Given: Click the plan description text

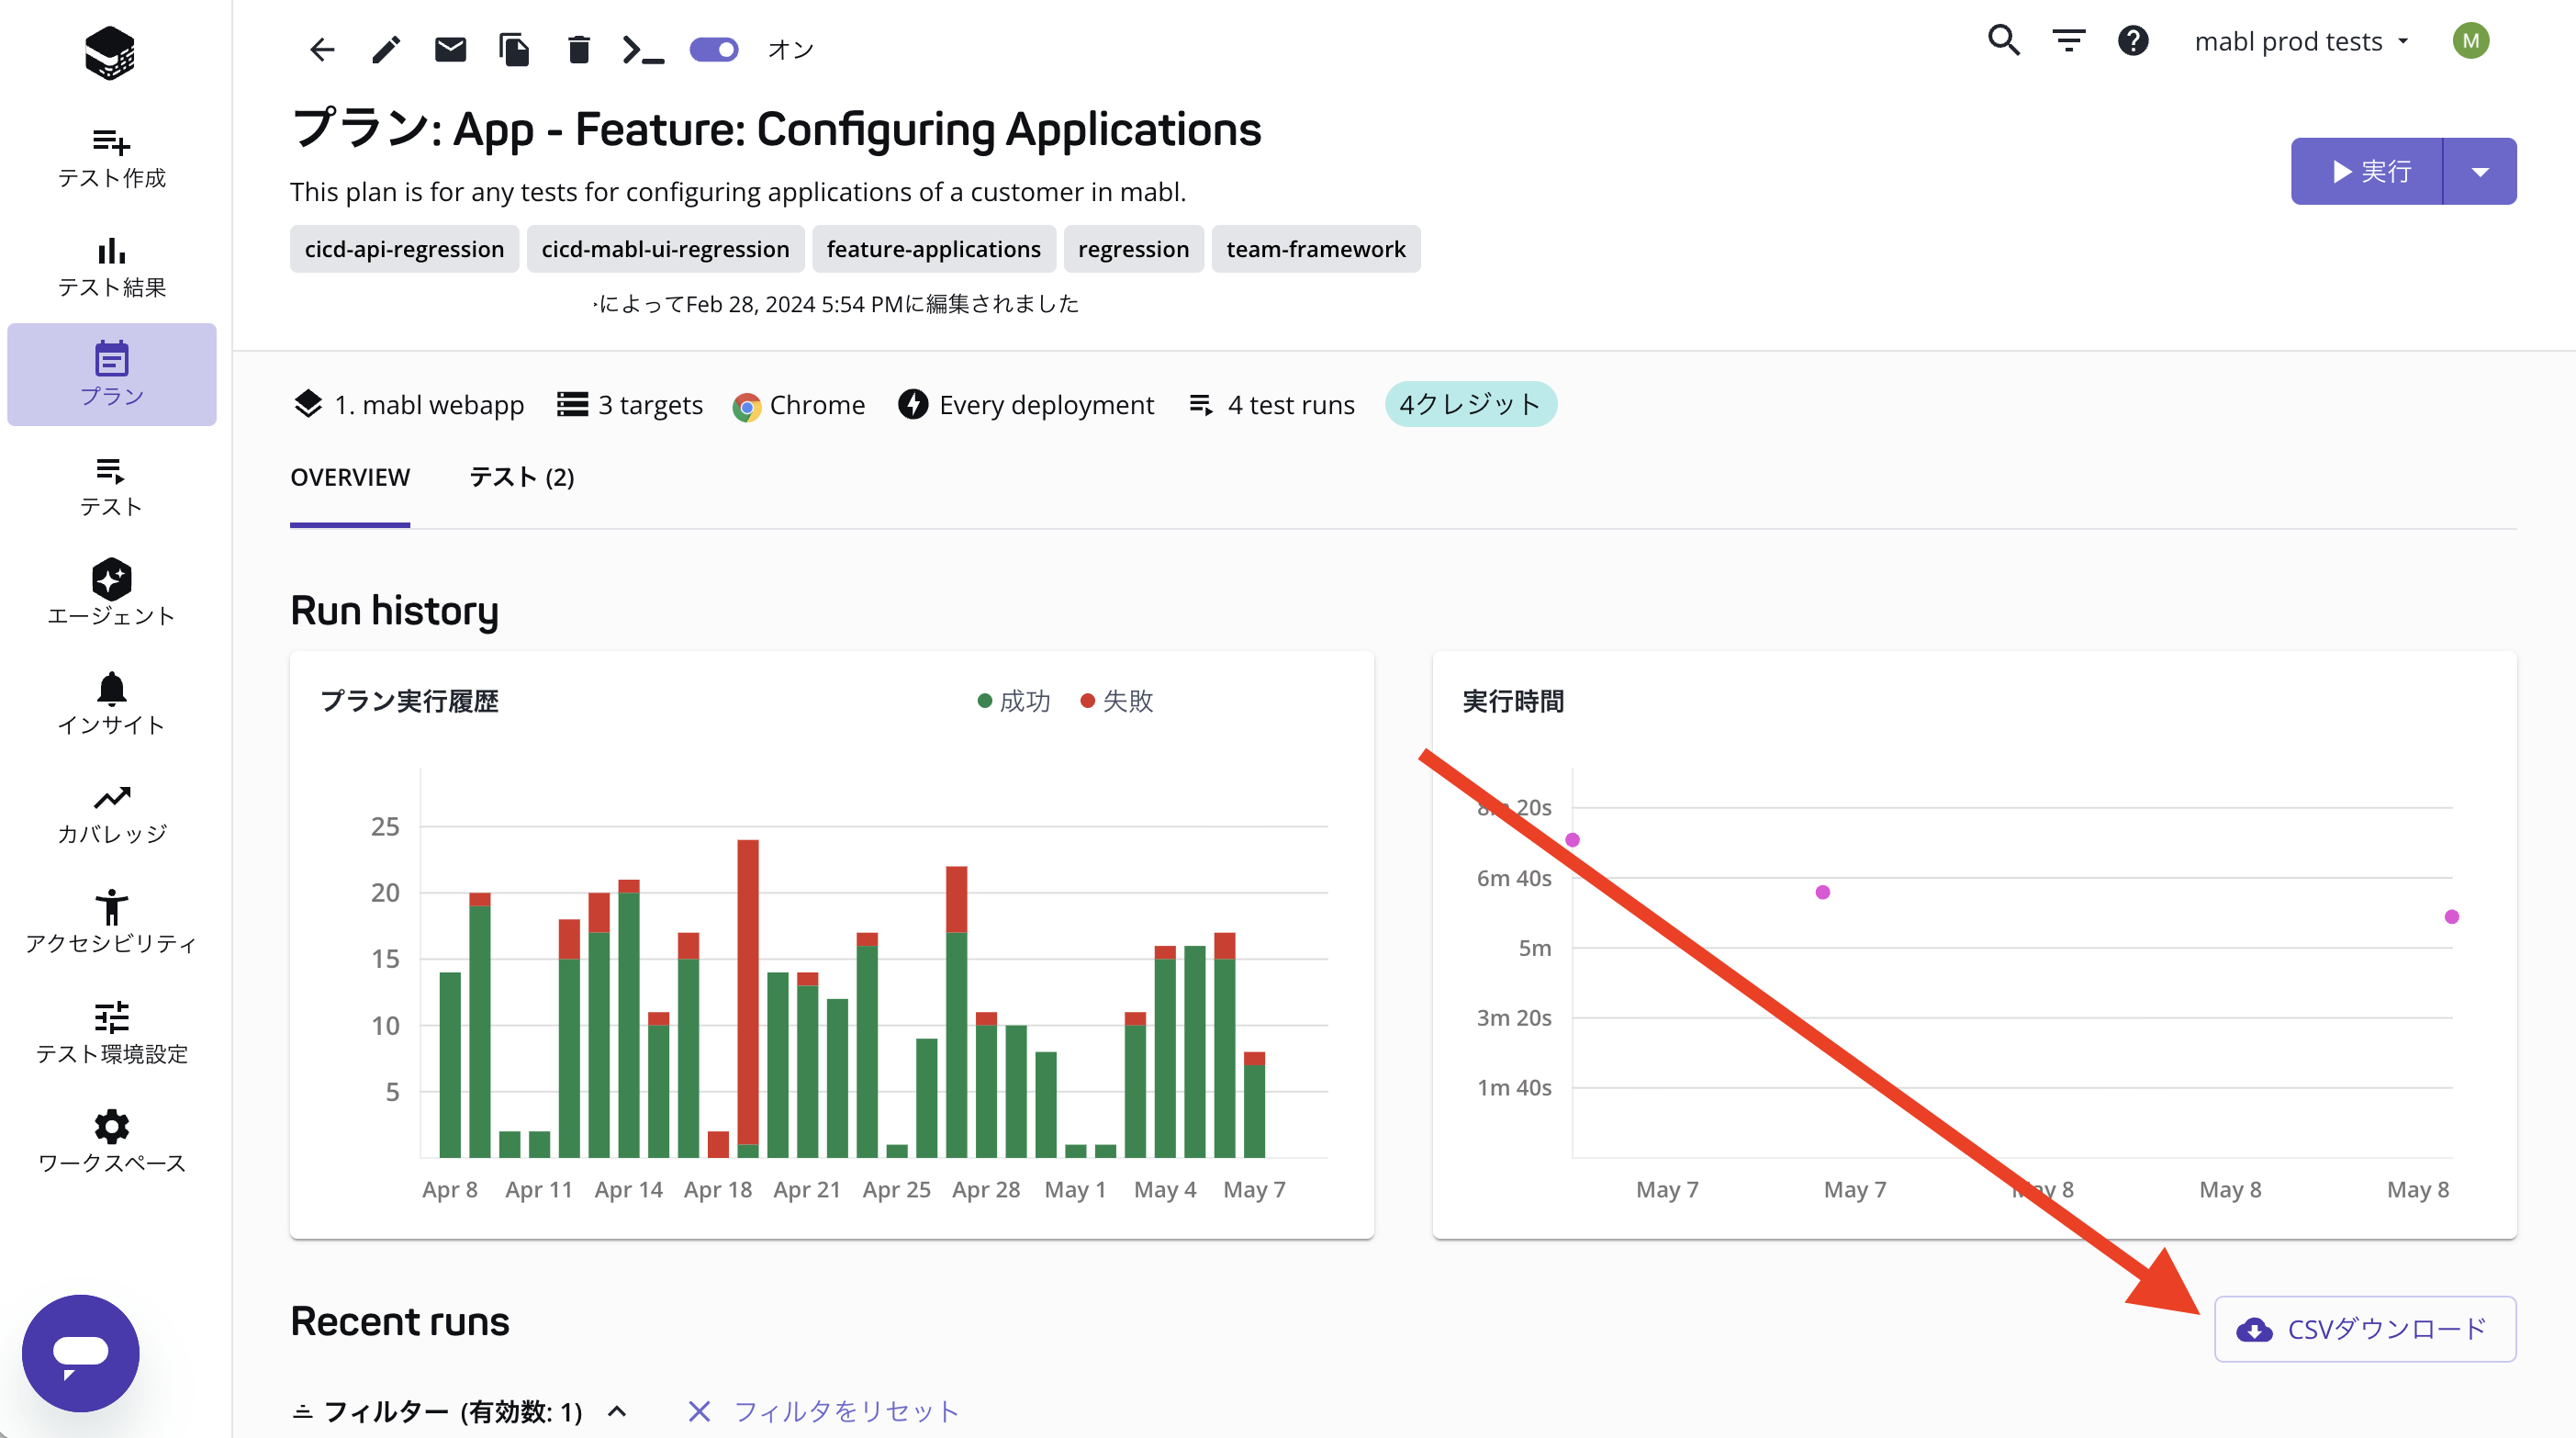Looking at the screenshot, I should click(x=738, y=192).
